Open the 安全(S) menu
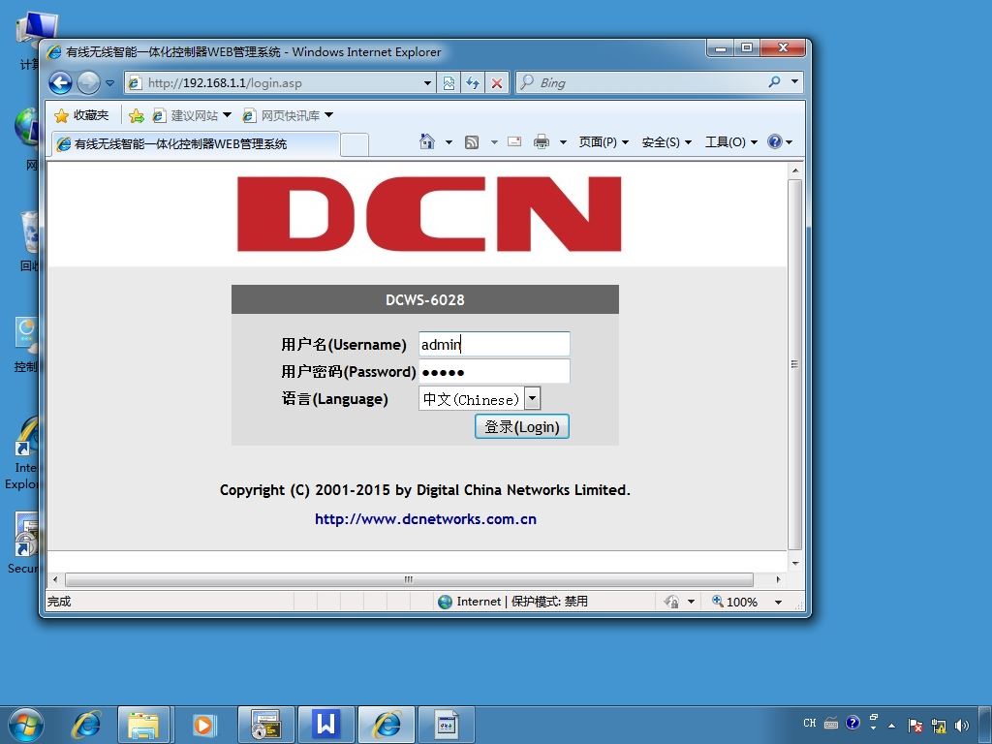Image resolution: width=992 pixels, height=744 pixels. pos(666,142)
